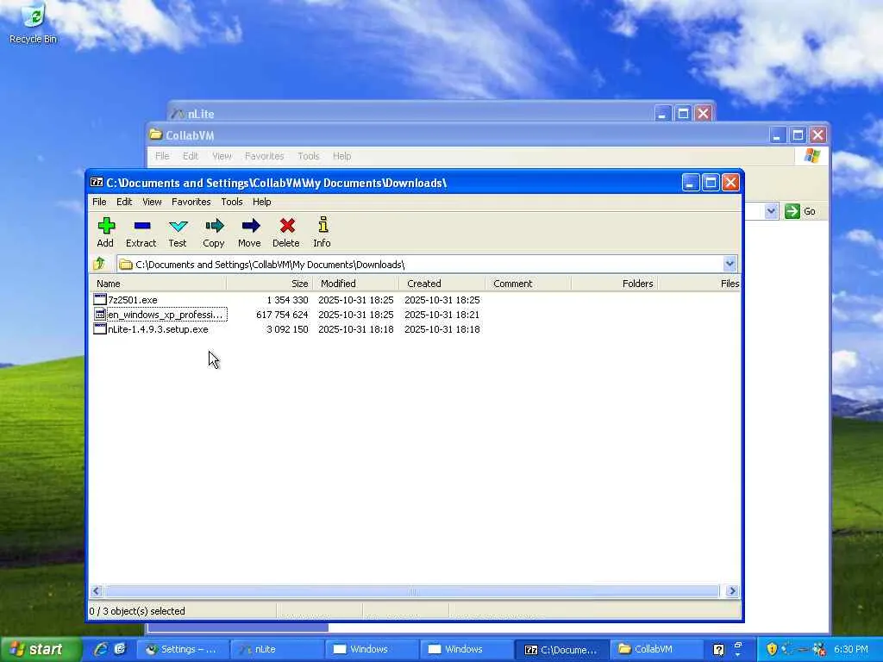Click the horizontal scrollbar thumb
Screen dimensions: 883x662
click(x=411, y=590)
